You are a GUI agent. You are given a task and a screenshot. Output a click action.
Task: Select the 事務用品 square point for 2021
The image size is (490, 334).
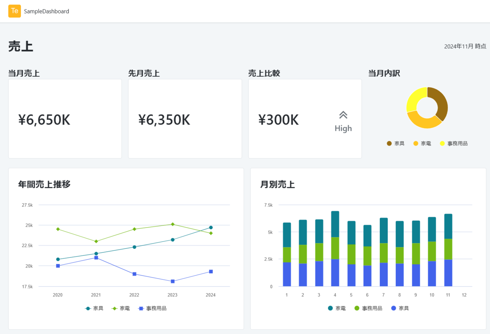pos(96,258)
